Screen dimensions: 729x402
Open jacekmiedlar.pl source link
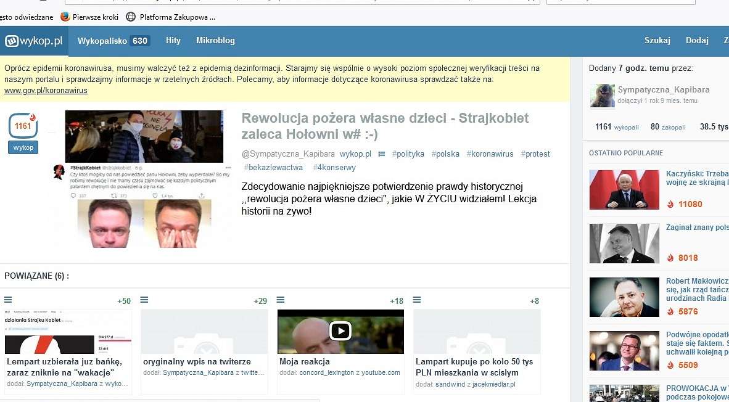tap(494, 384)
